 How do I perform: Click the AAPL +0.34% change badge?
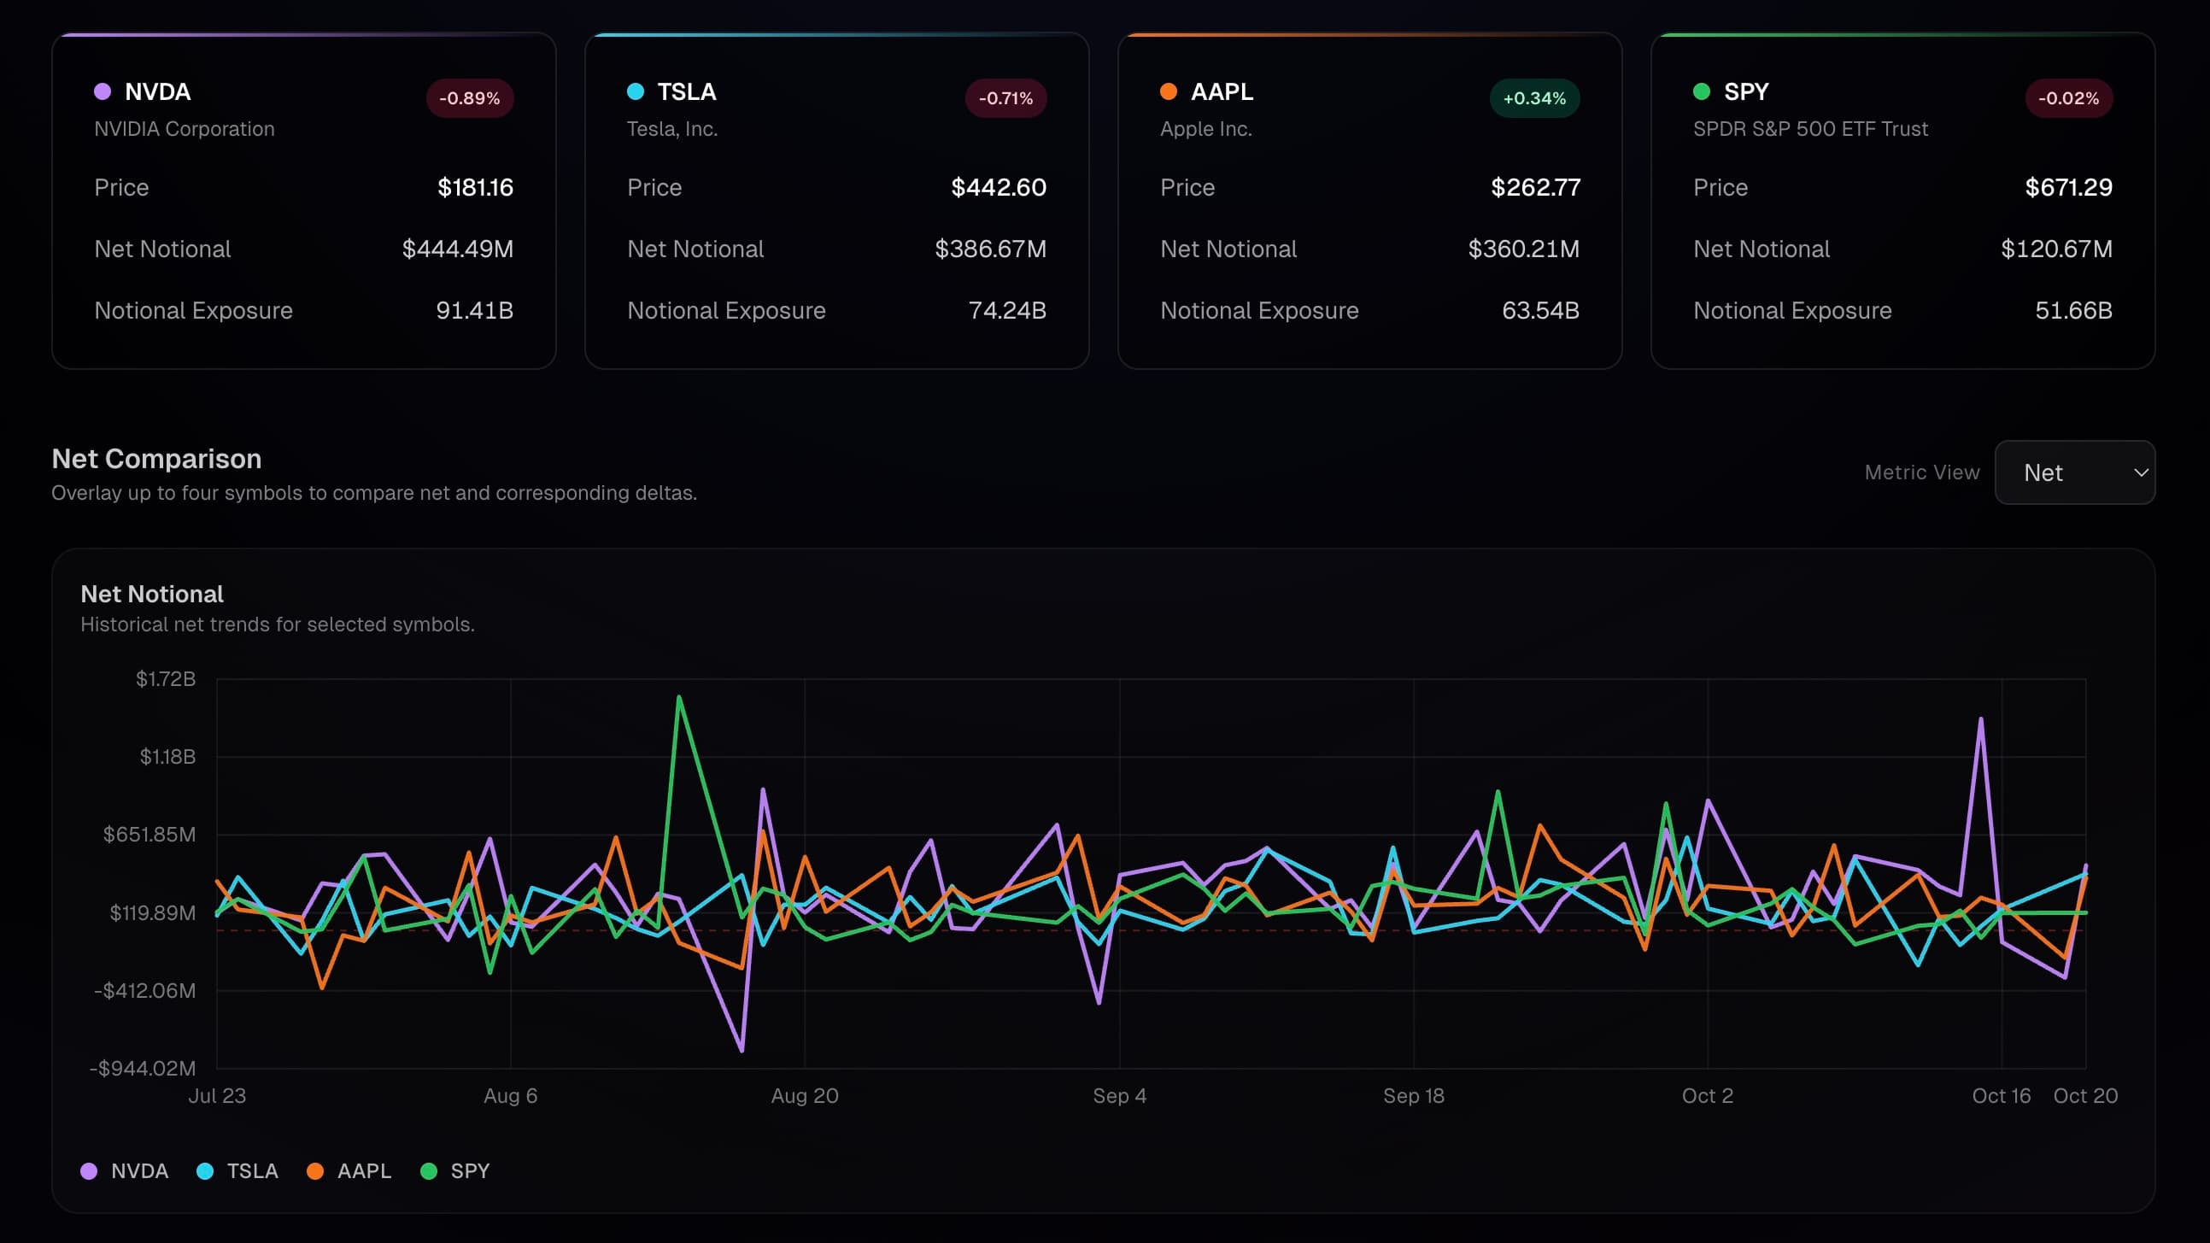[1534, 98]
